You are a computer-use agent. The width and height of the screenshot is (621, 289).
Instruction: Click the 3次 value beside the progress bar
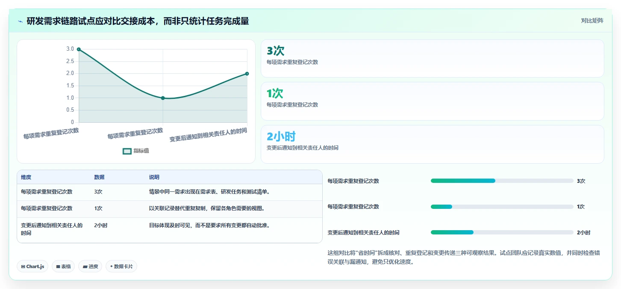coord(581,181)
